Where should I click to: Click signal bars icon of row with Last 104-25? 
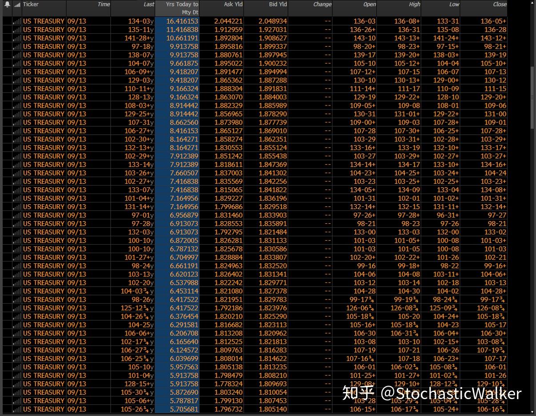pos(17,325)
